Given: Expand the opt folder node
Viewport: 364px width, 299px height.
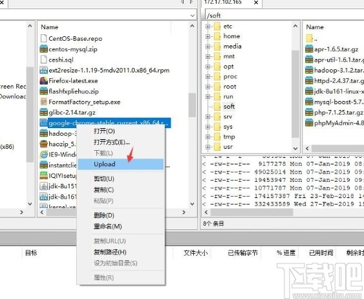Looking at the screenshot, I should [x=208, y=67].
